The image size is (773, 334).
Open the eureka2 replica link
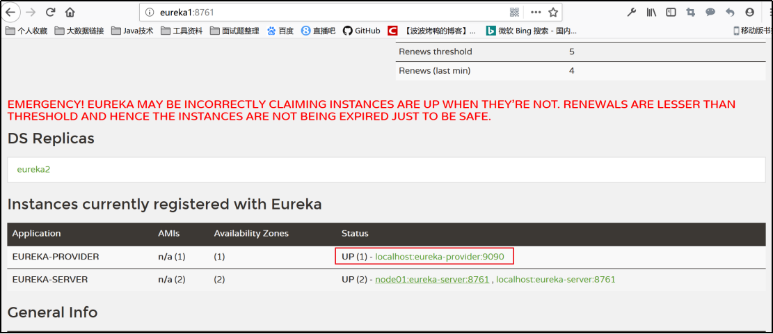(x=33, y=169)
